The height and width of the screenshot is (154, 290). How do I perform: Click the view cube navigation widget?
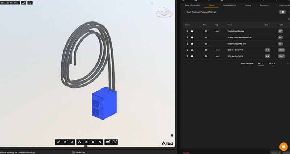point(164,11)
